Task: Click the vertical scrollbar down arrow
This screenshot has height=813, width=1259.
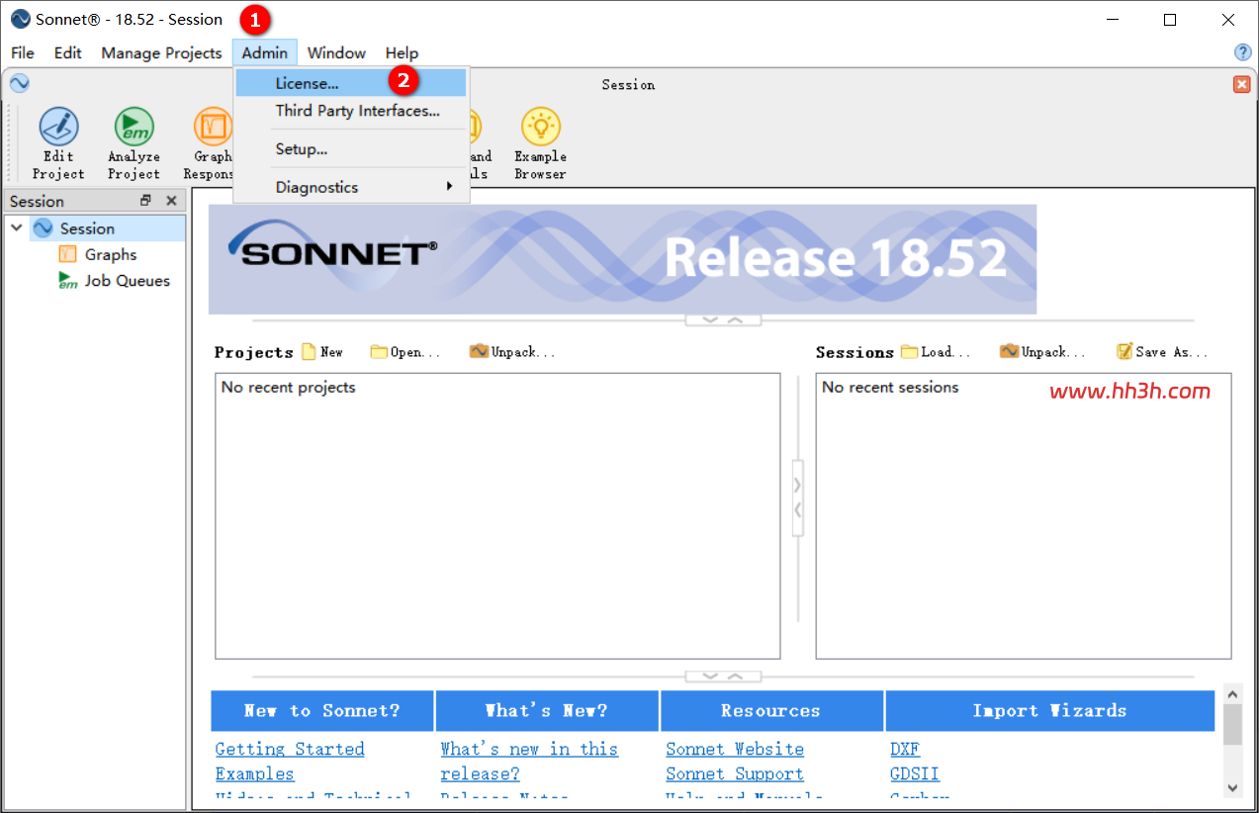Action: 1232,787
